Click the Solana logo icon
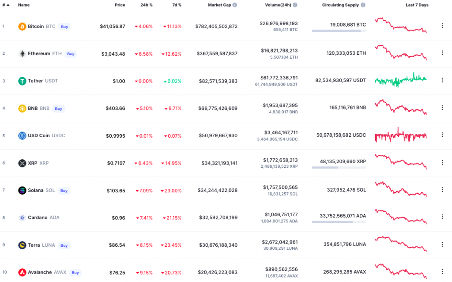This screenshot has height=282, width=452. click(x=22, y=190)
